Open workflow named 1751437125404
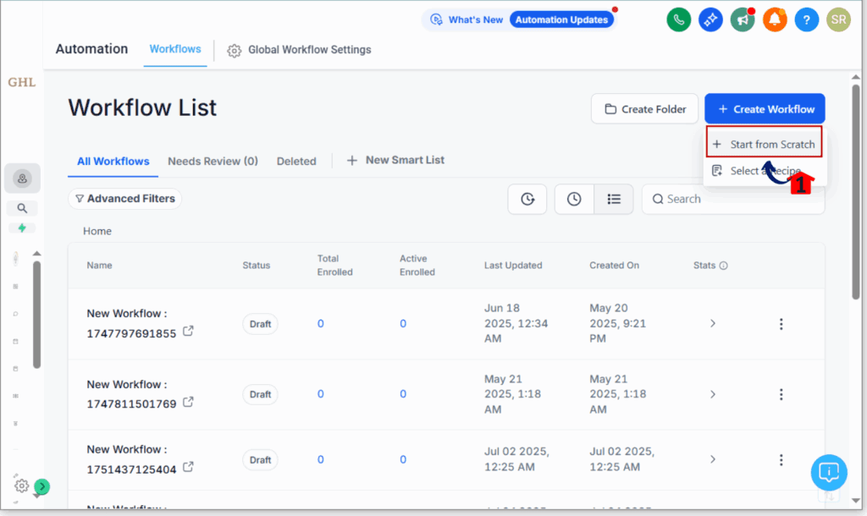Viewport: 867px width, 516px height. [131, 459]
